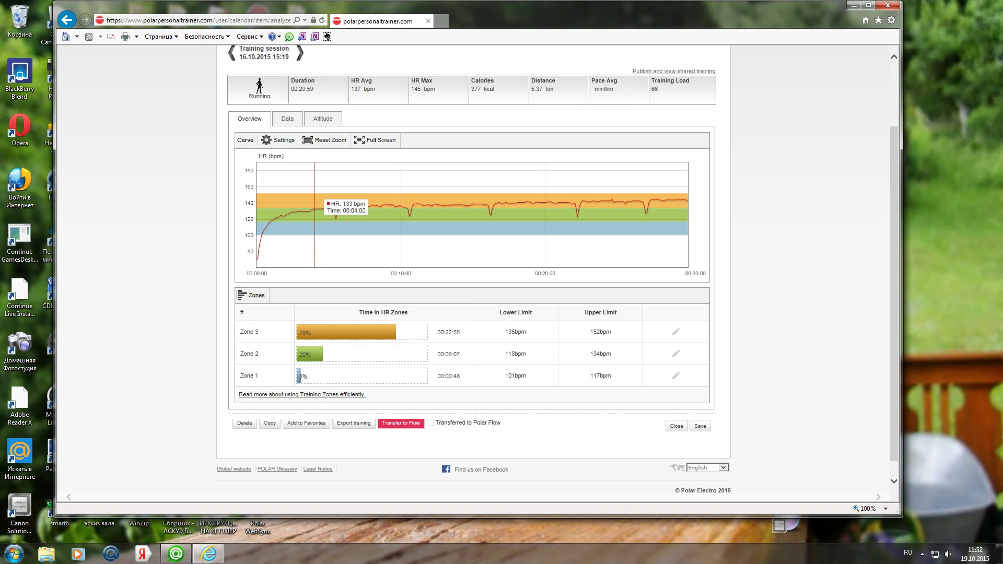Click the Transfer to Flow button

coord(401,424)
